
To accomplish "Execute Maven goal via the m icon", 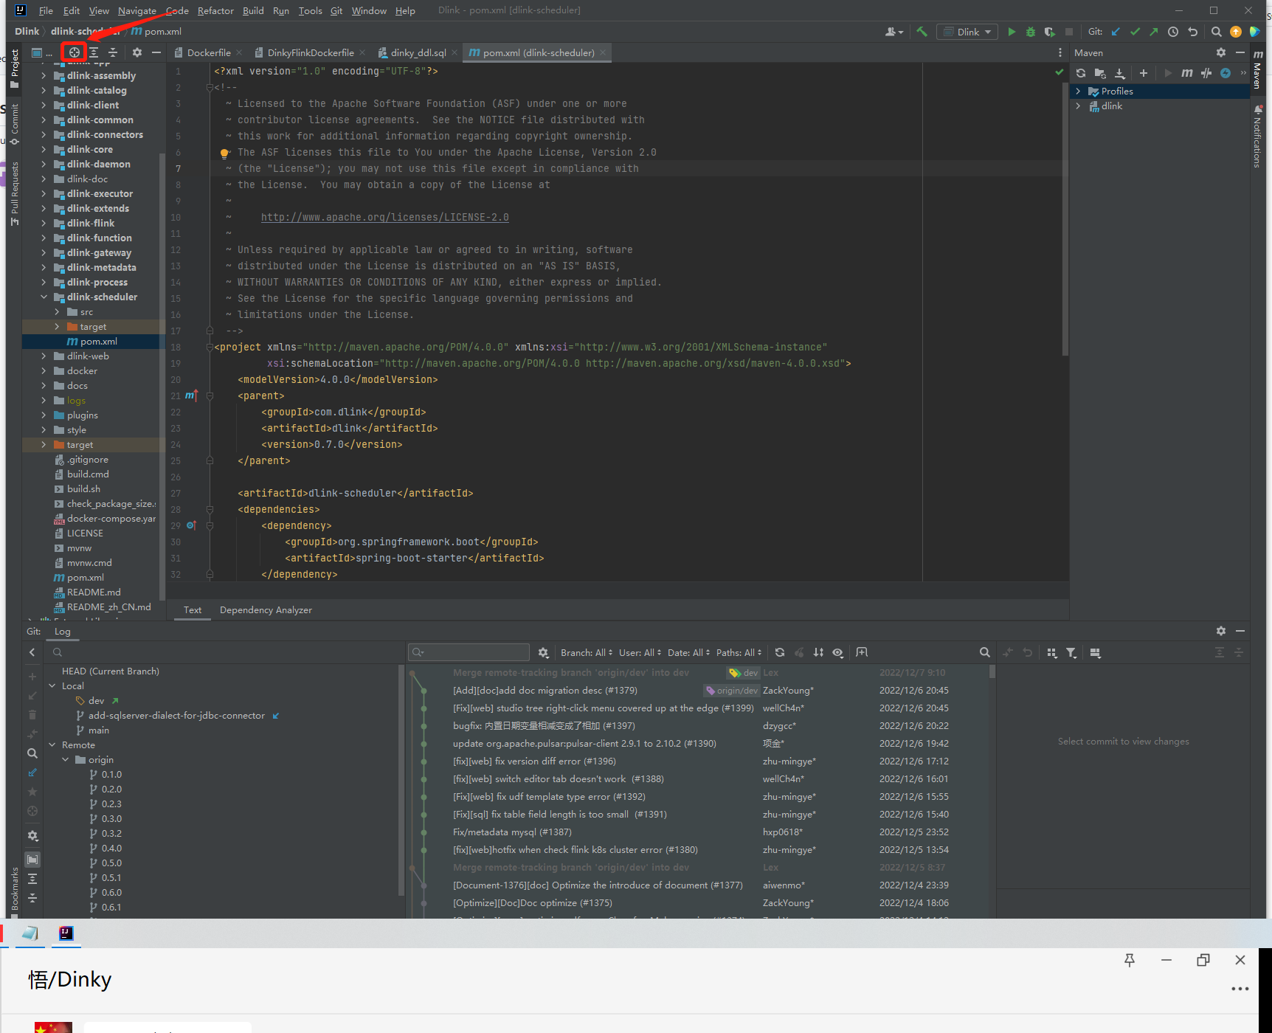I will click(x=1187, y=73).
